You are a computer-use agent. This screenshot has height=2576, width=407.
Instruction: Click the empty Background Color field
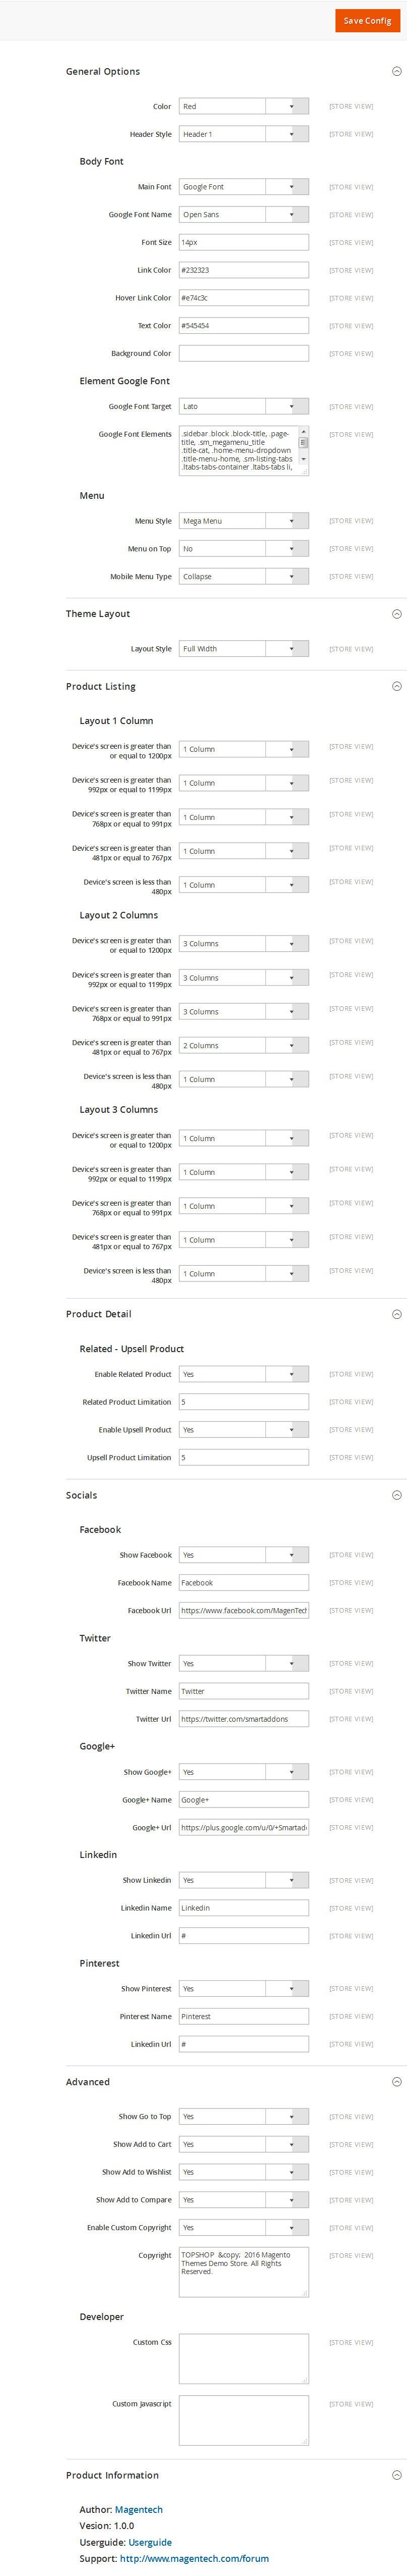[243, 353]
